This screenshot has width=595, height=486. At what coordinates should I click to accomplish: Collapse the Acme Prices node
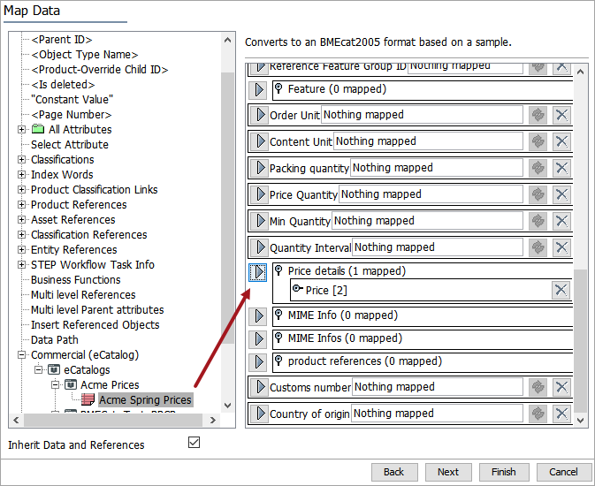tap(55, 384)
